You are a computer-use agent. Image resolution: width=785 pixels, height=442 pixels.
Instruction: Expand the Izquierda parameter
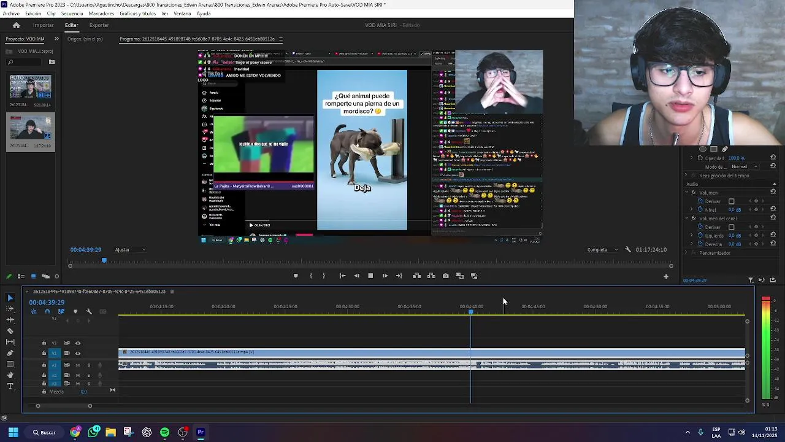click(x=692, y=236)
